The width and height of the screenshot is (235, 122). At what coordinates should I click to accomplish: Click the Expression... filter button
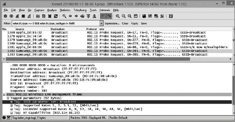[112, 23]
